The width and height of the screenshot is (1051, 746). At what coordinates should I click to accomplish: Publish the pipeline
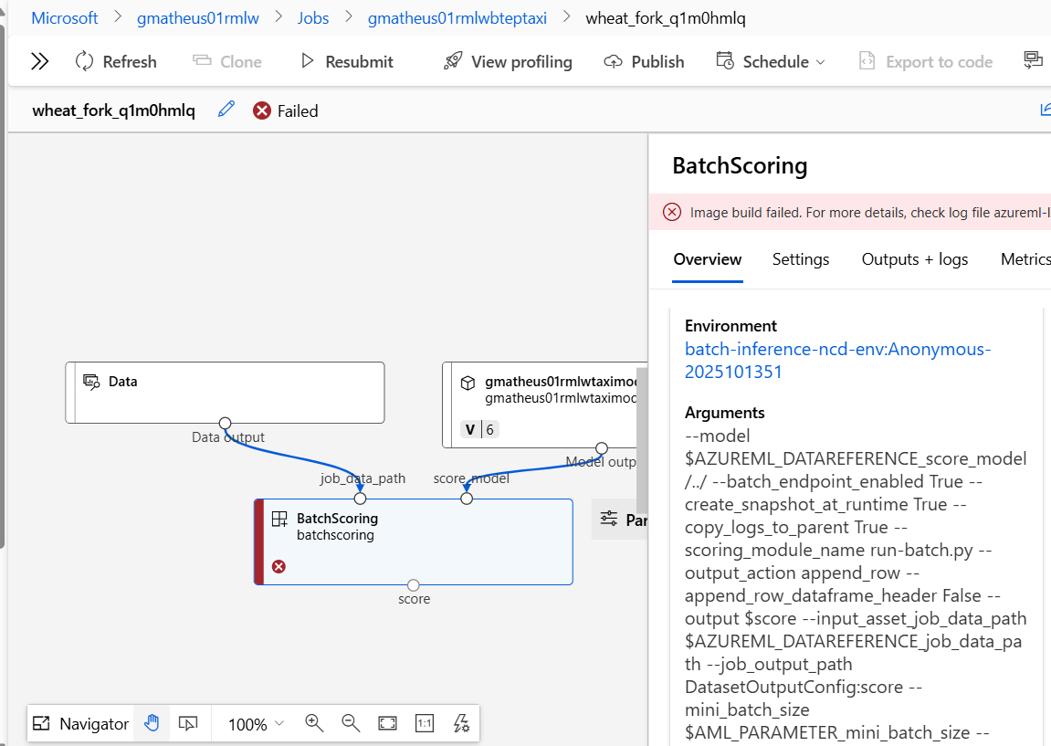click(x=644, y=62)
